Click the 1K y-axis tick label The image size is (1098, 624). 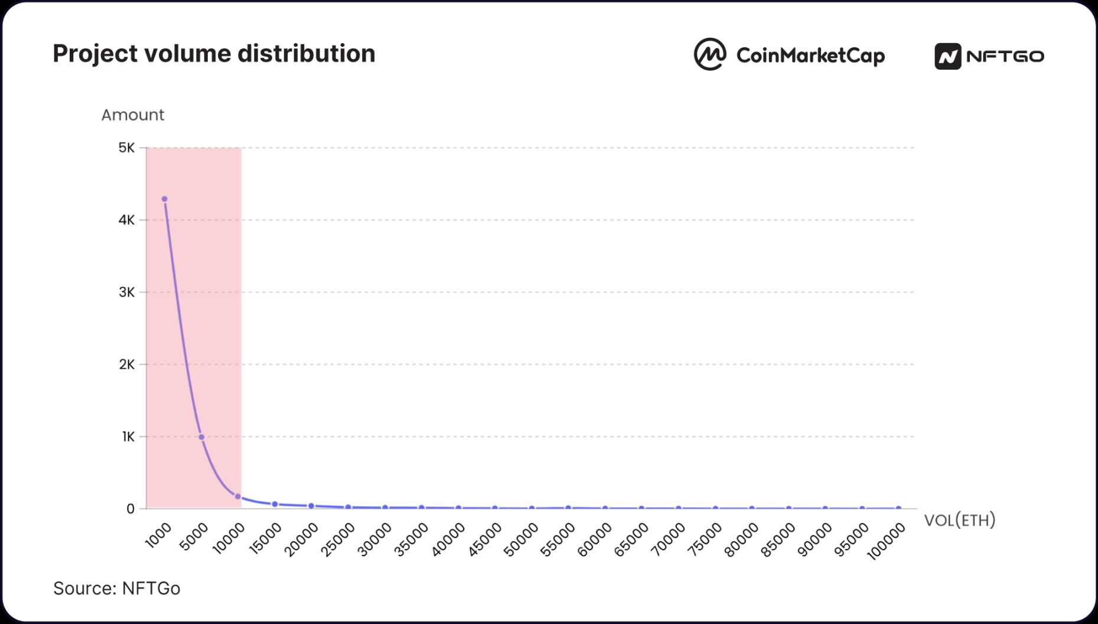pos(128,437)
